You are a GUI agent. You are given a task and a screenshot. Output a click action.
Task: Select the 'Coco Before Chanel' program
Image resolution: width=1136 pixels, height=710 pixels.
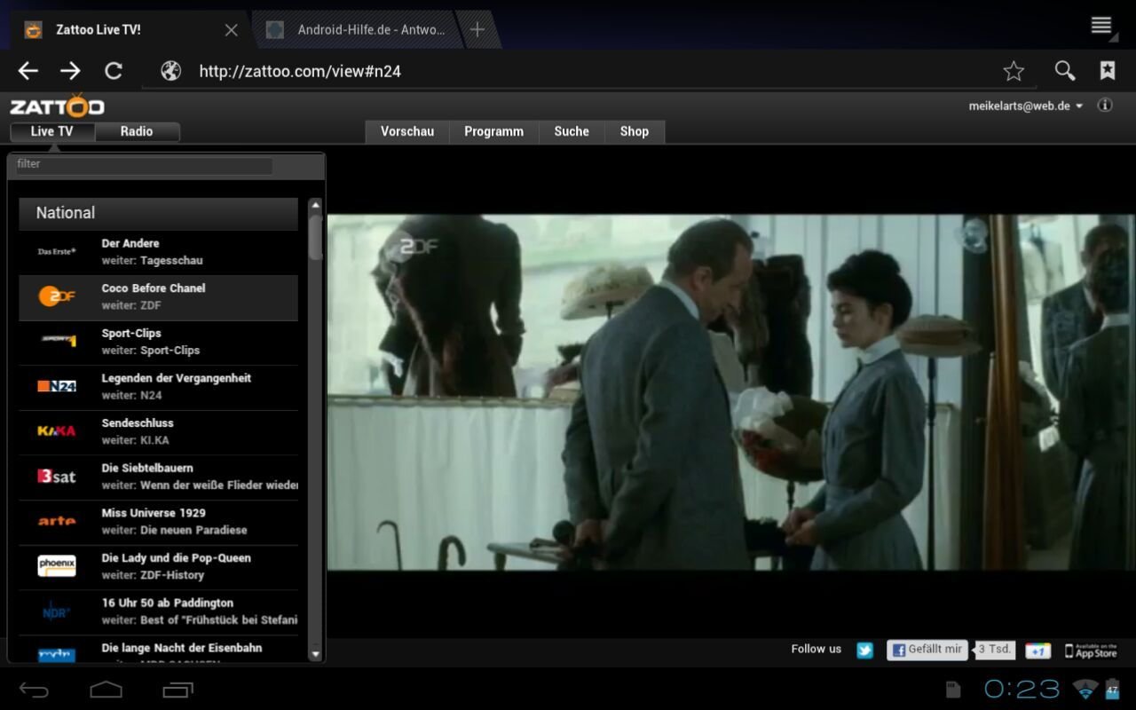(x=158, y=297)
